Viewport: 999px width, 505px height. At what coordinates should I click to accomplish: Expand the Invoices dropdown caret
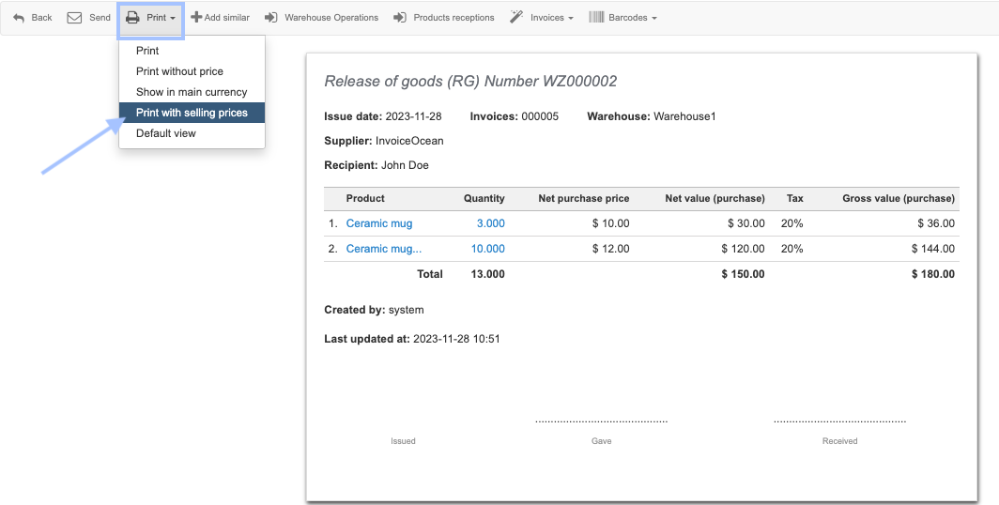(570, 19)
